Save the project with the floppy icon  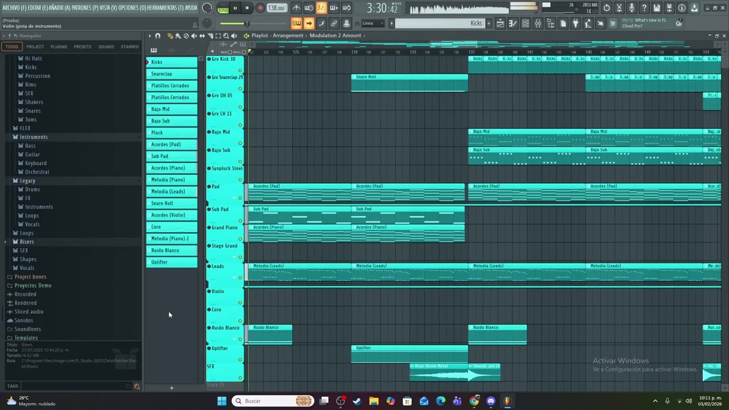pyautogui.click(x=657, y=8)
